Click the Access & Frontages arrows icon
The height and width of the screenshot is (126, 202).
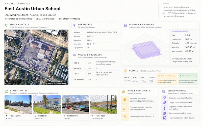coord(74,55)
